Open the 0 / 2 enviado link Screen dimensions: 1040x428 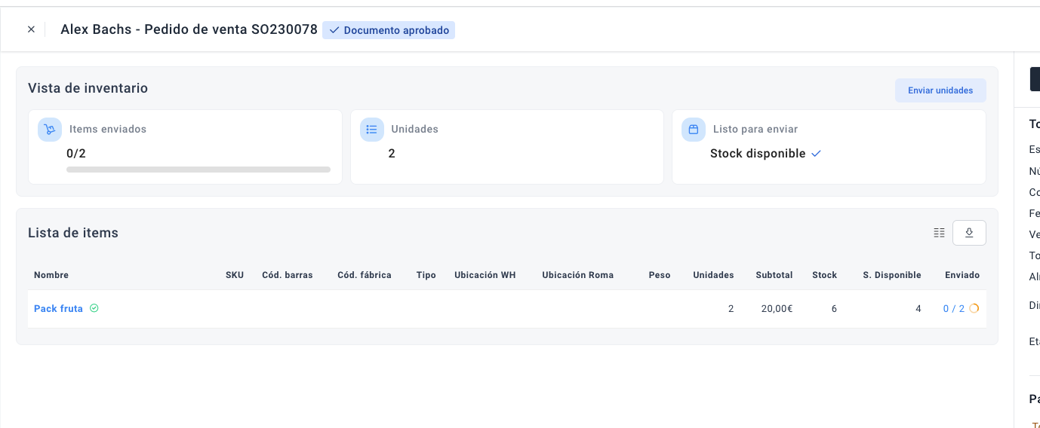pos(953,309)
